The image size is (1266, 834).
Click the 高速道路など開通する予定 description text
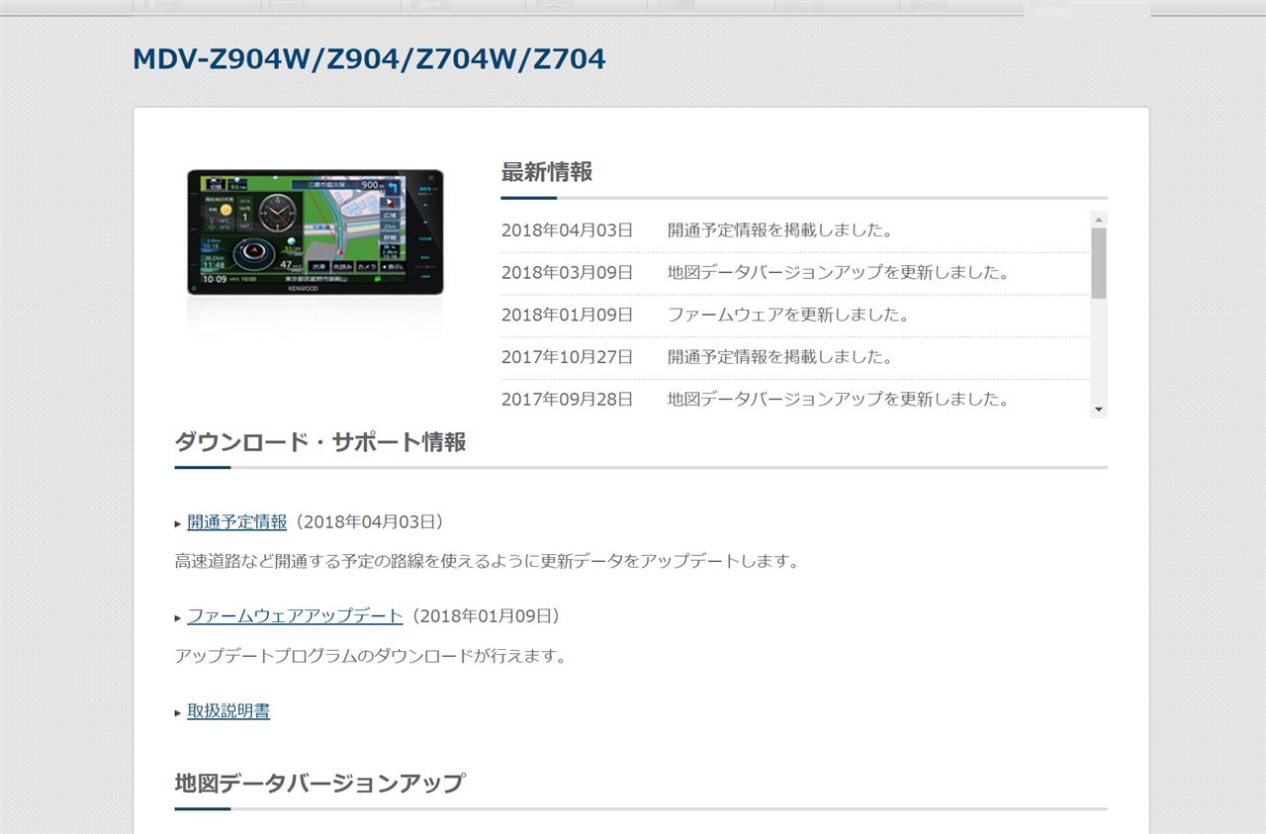(487, 561)
